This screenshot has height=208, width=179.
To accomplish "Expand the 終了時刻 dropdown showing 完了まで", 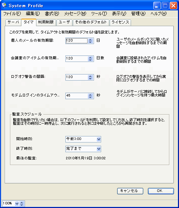I will tap(99, 149).
